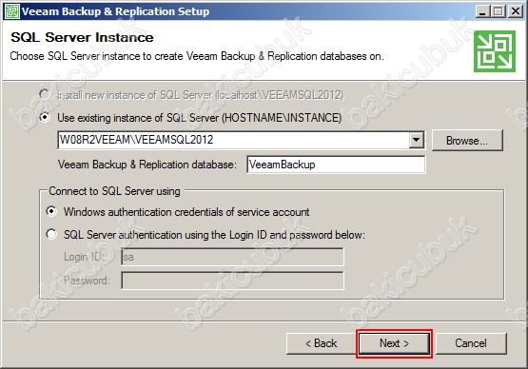Viewport: 528px width, 369px height.
Task: Click the 'Choose SQL Server instance' description text
Action: 197,56
